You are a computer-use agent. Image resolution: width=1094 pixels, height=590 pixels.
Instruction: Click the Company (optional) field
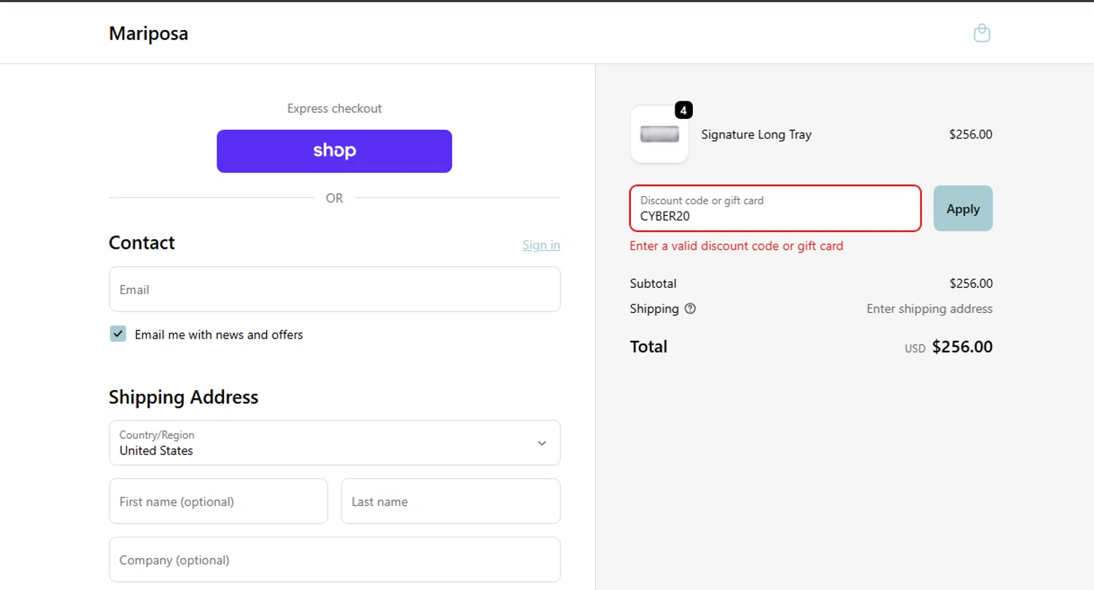coord(335,560)
